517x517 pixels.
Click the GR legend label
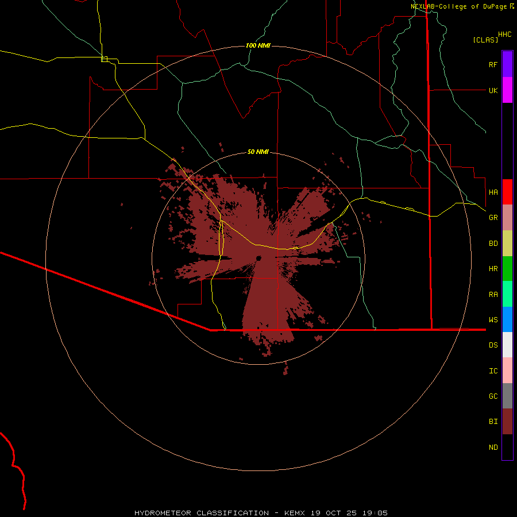click(x=493, y=218)
